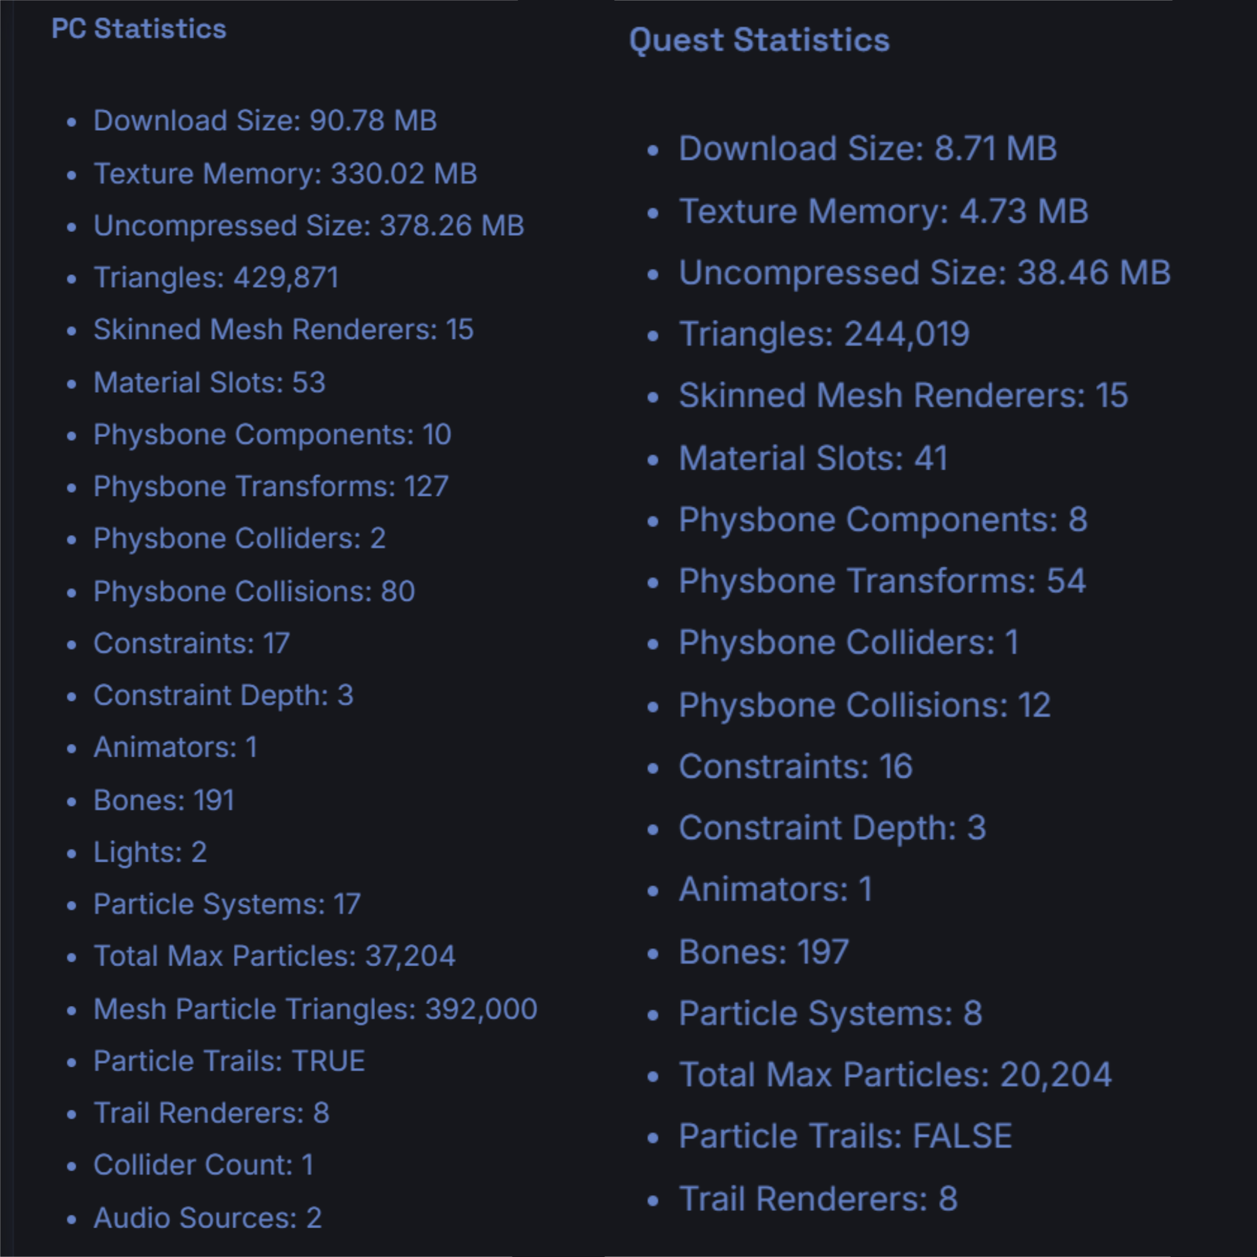Select Quest Bones: 197 line
The height and width of the screenshot is (1257, 1257).
tap(764, 953)
